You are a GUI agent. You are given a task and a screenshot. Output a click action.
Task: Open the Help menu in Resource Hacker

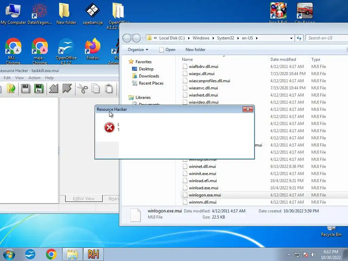(49, 78)
